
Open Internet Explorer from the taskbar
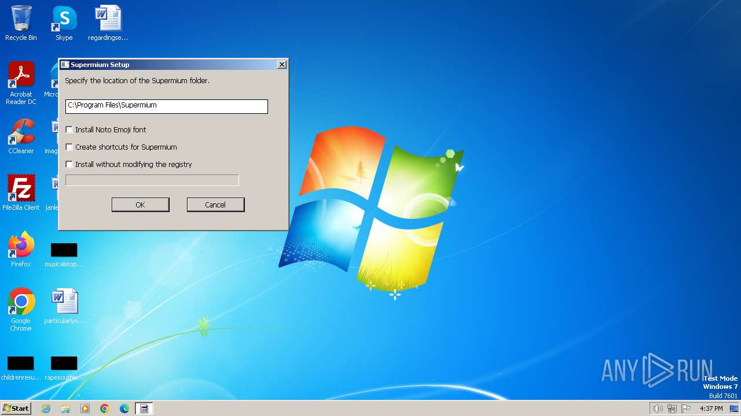click(46, 408)
